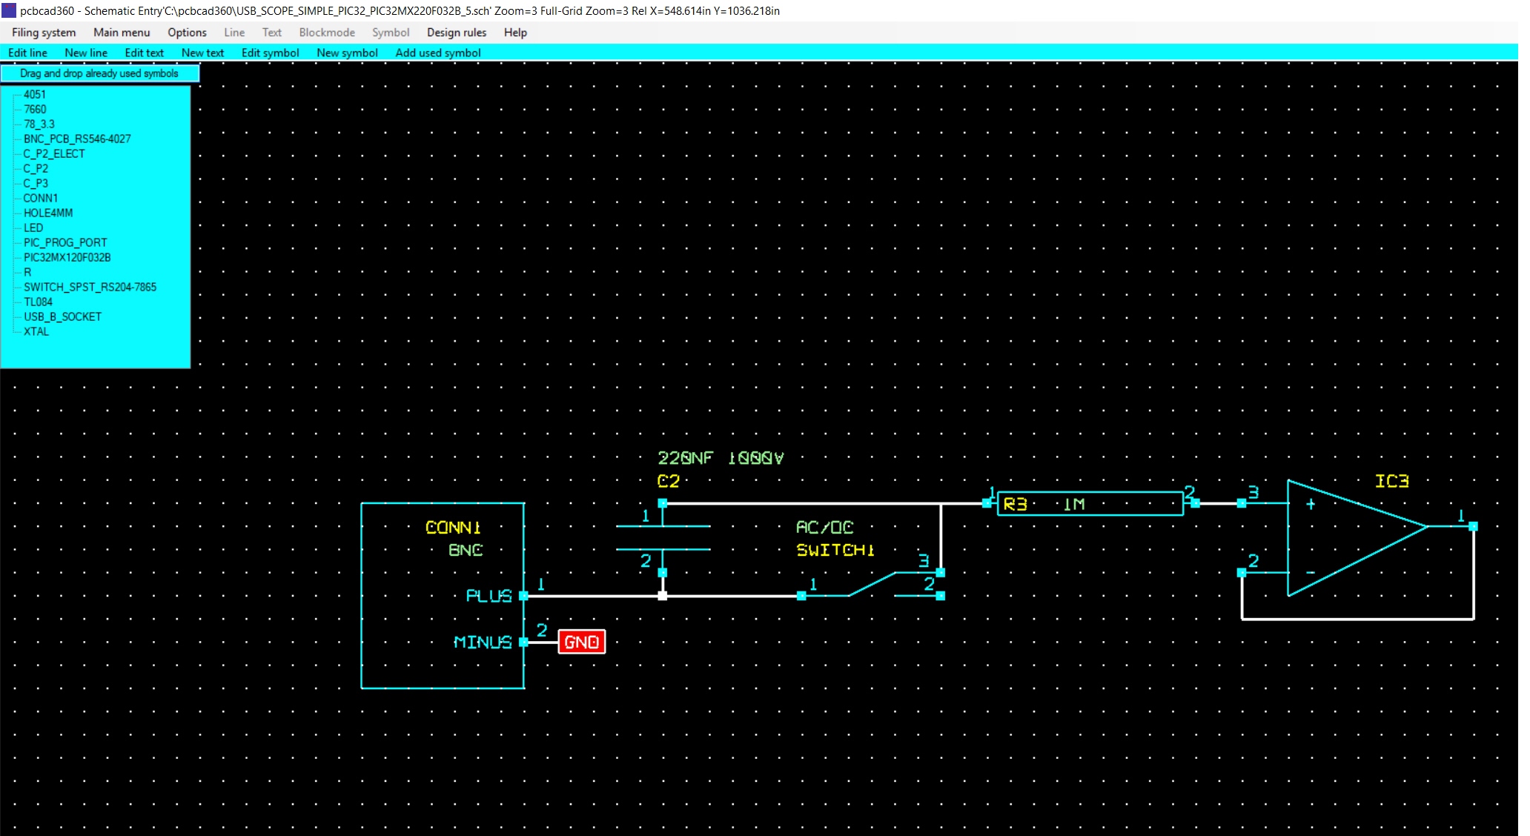Click the wire junction below capacitor C2

[x=663, y=596]
